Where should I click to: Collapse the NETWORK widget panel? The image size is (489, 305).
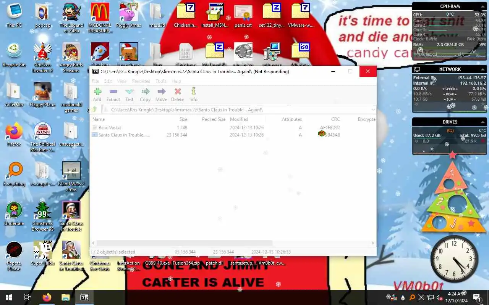coord(483,69)
